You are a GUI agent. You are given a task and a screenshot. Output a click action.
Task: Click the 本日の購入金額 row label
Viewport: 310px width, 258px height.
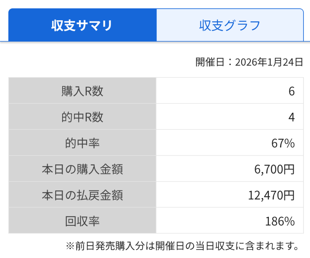tap(82, 168)
